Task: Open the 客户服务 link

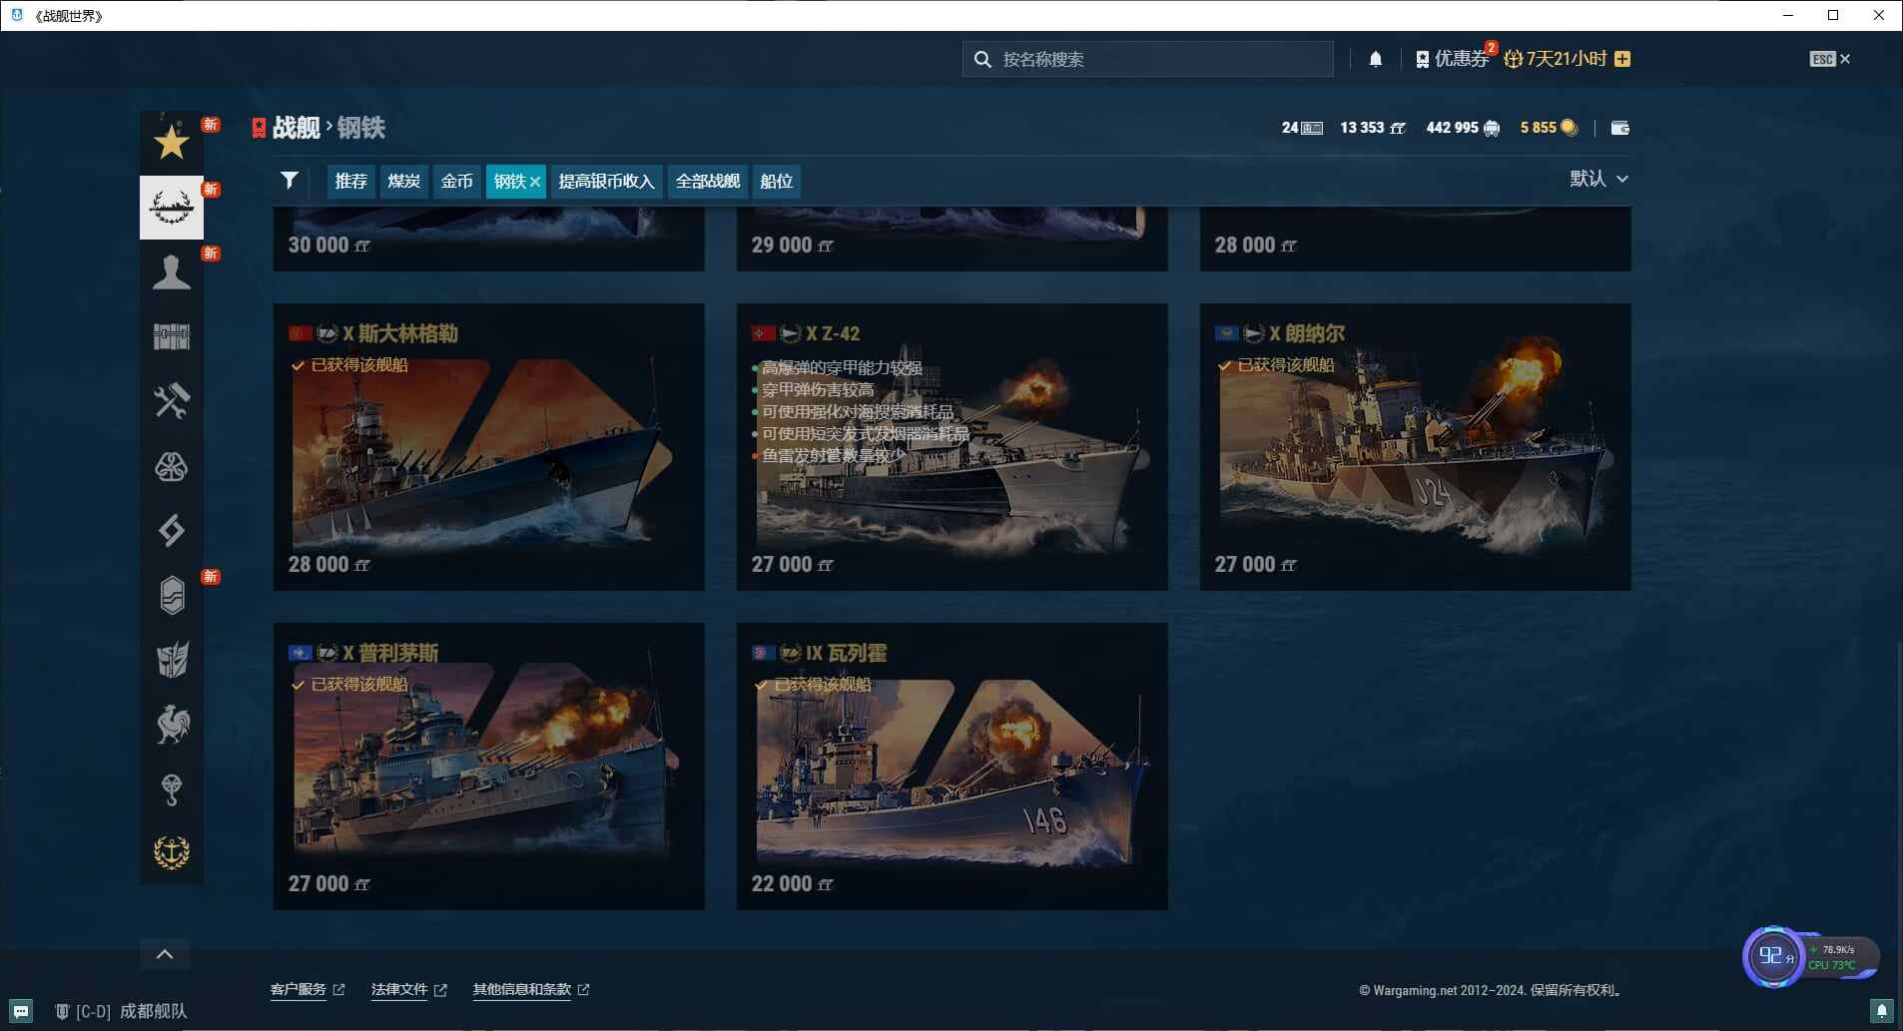Action: tap(298, 989)
